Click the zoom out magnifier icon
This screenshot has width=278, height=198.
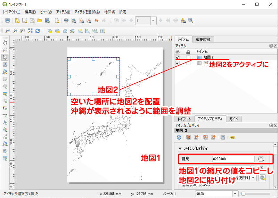[15, 31]
